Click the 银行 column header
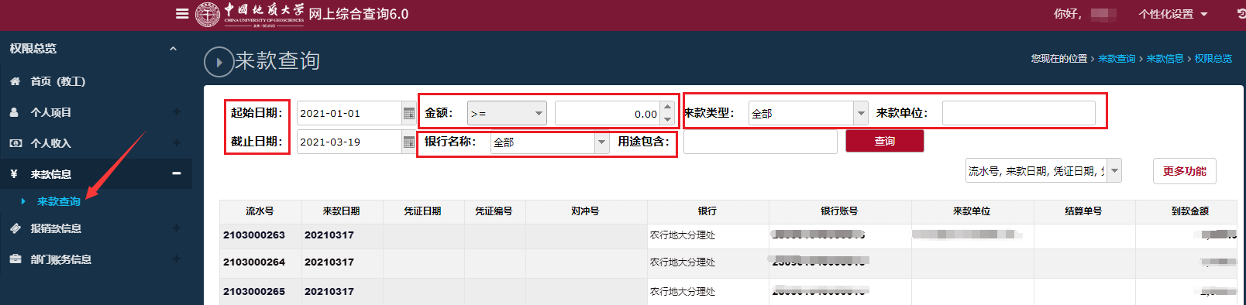 707,211
